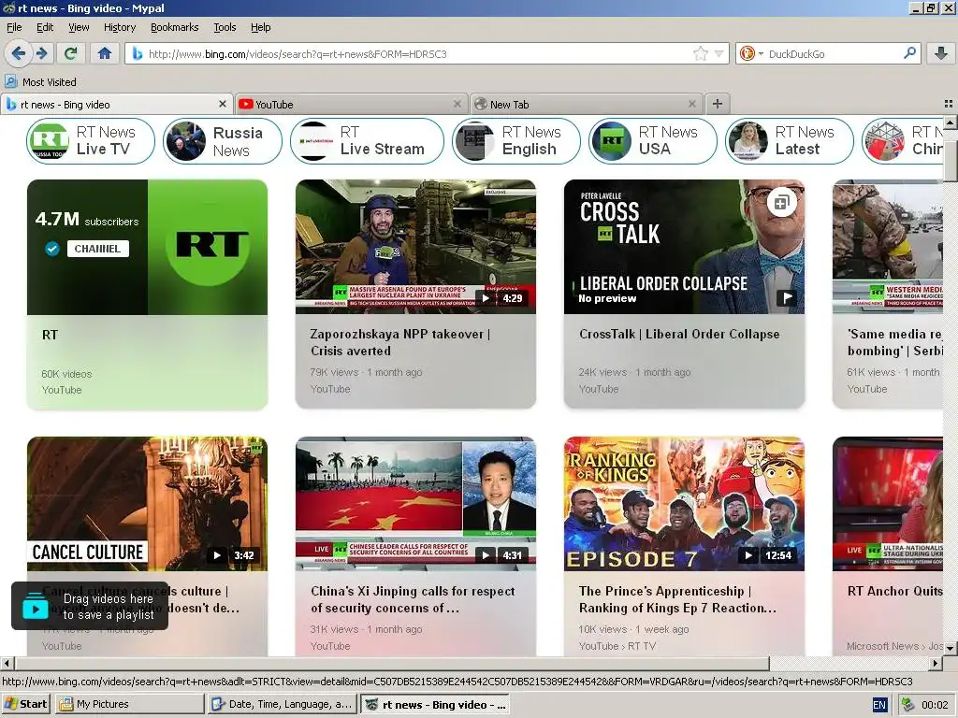Open the DuckDuckGo search engine selector
The width and height of the screenshot is (958, 718).
751,53
